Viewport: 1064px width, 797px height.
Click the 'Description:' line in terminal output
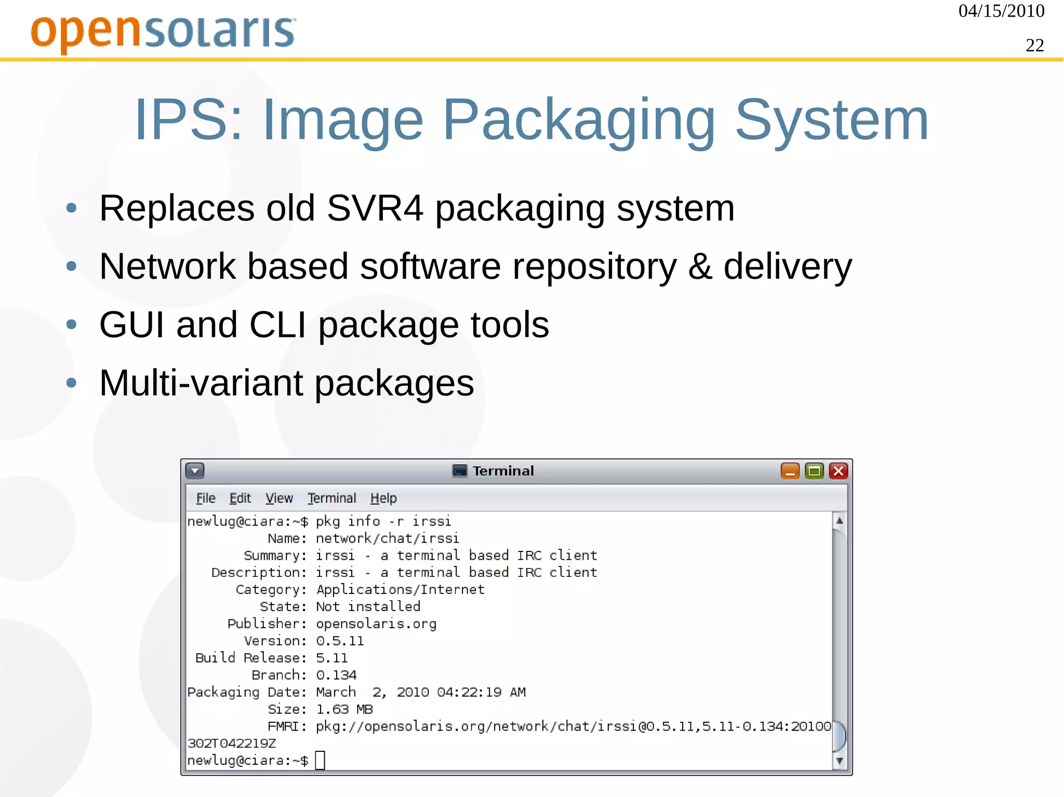404,573
